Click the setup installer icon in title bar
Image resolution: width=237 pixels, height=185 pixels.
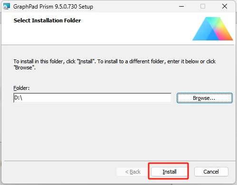click(7, 7)
